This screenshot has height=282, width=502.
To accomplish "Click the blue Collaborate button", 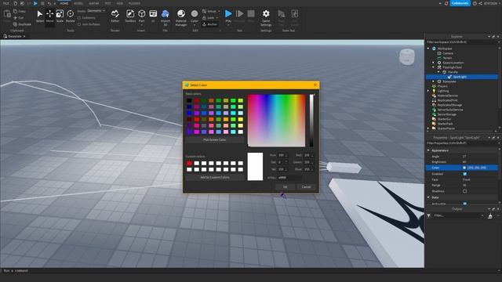I will pyautogui.click(x=460, y=3).
